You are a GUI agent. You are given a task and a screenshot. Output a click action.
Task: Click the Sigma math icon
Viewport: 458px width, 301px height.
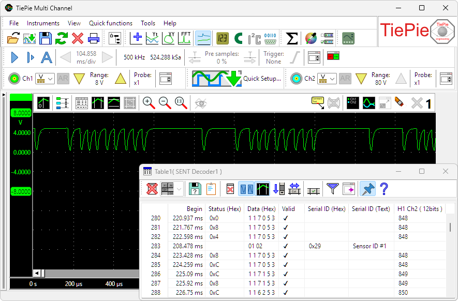291,38
